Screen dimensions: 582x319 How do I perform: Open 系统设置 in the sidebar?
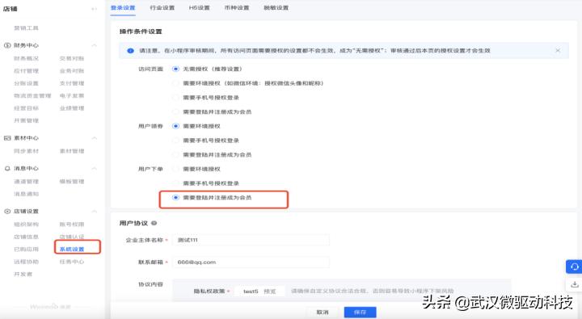tap(72, 250)
